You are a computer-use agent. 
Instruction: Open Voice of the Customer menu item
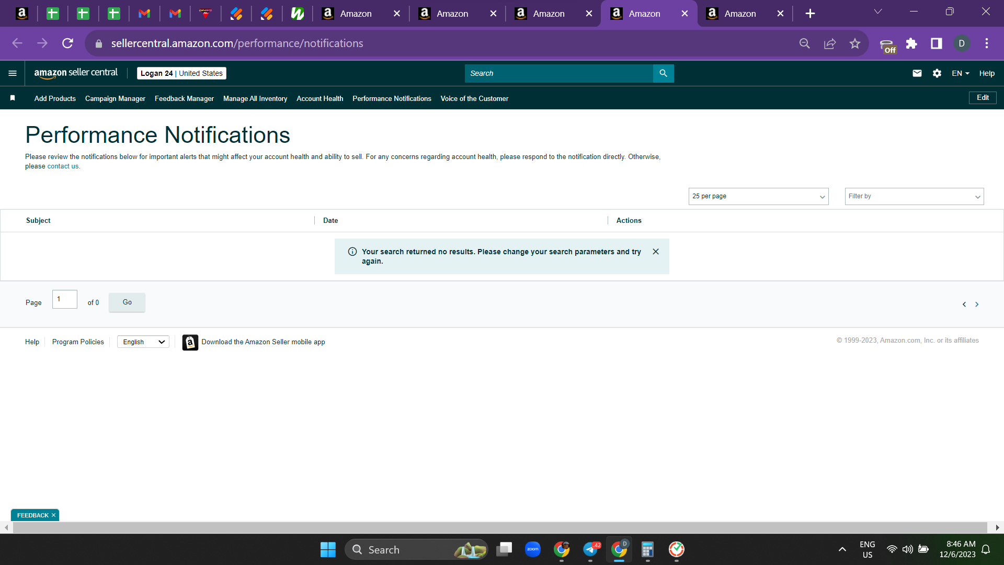click(x=474, y=98)
